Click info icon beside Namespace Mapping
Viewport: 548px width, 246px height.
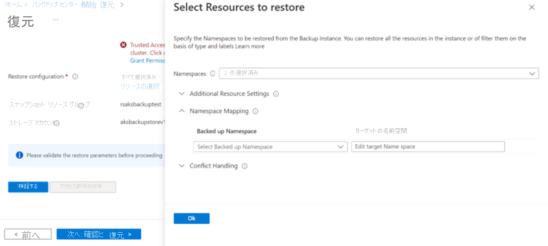pos(255,111)
